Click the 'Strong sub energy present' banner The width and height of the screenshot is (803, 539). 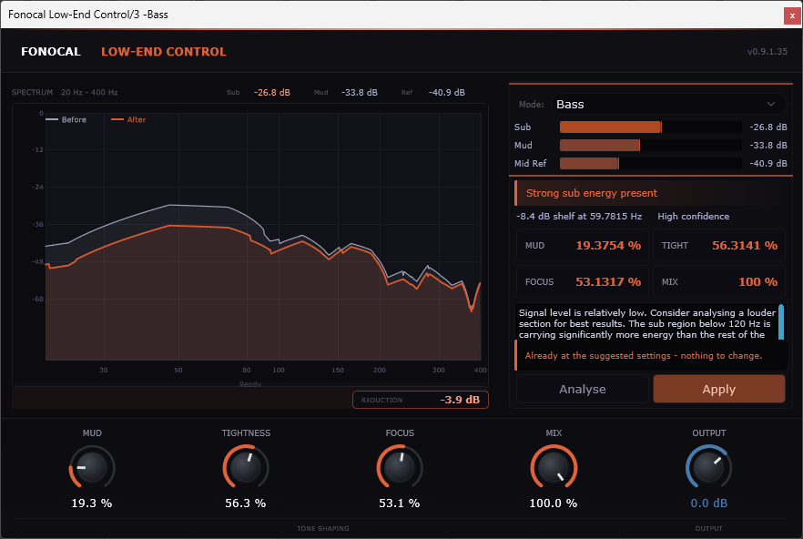(650, 193)
